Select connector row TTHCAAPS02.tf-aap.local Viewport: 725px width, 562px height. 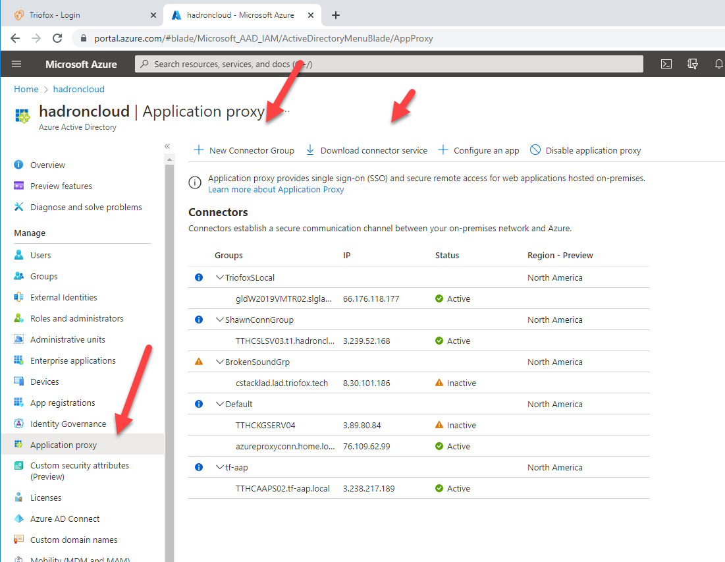(x=418, y=488)
